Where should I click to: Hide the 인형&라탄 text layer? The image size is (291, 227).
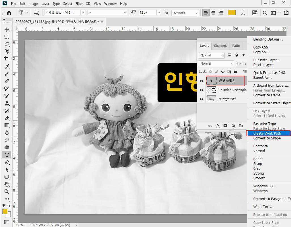point(201,81)
